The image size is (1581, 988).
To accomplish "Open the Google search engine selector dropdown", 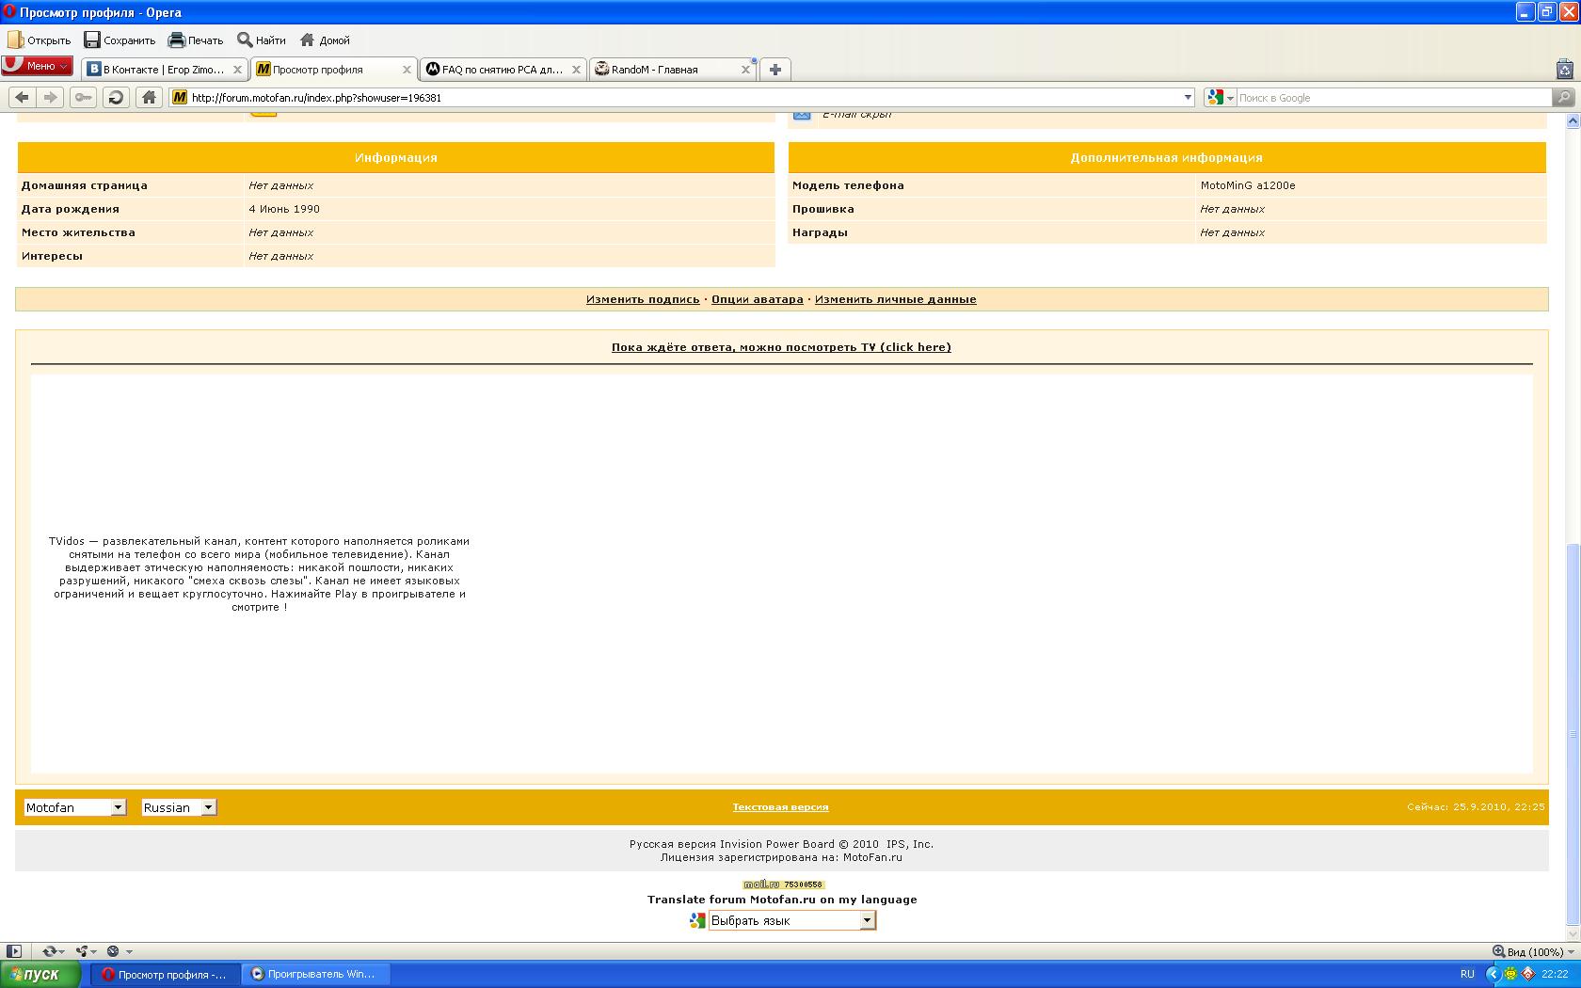I will (x=1221, y=97).
